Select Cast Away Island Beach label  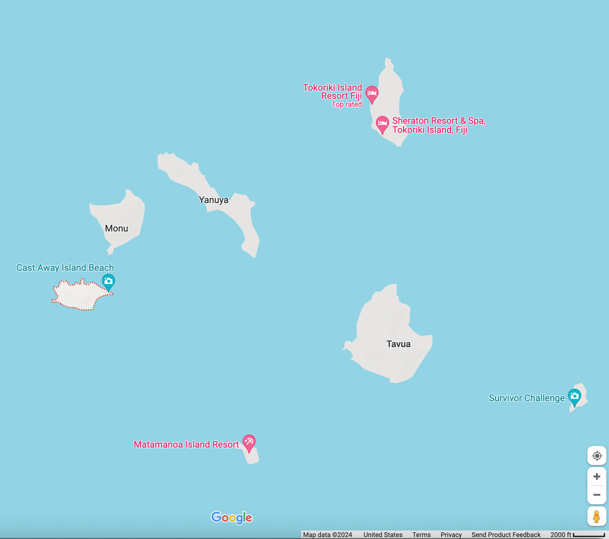[x=65, y=268]
